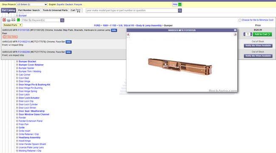Open Info for part FO1002209
Viewport: 276px width, 153px height.
point(68,52)
